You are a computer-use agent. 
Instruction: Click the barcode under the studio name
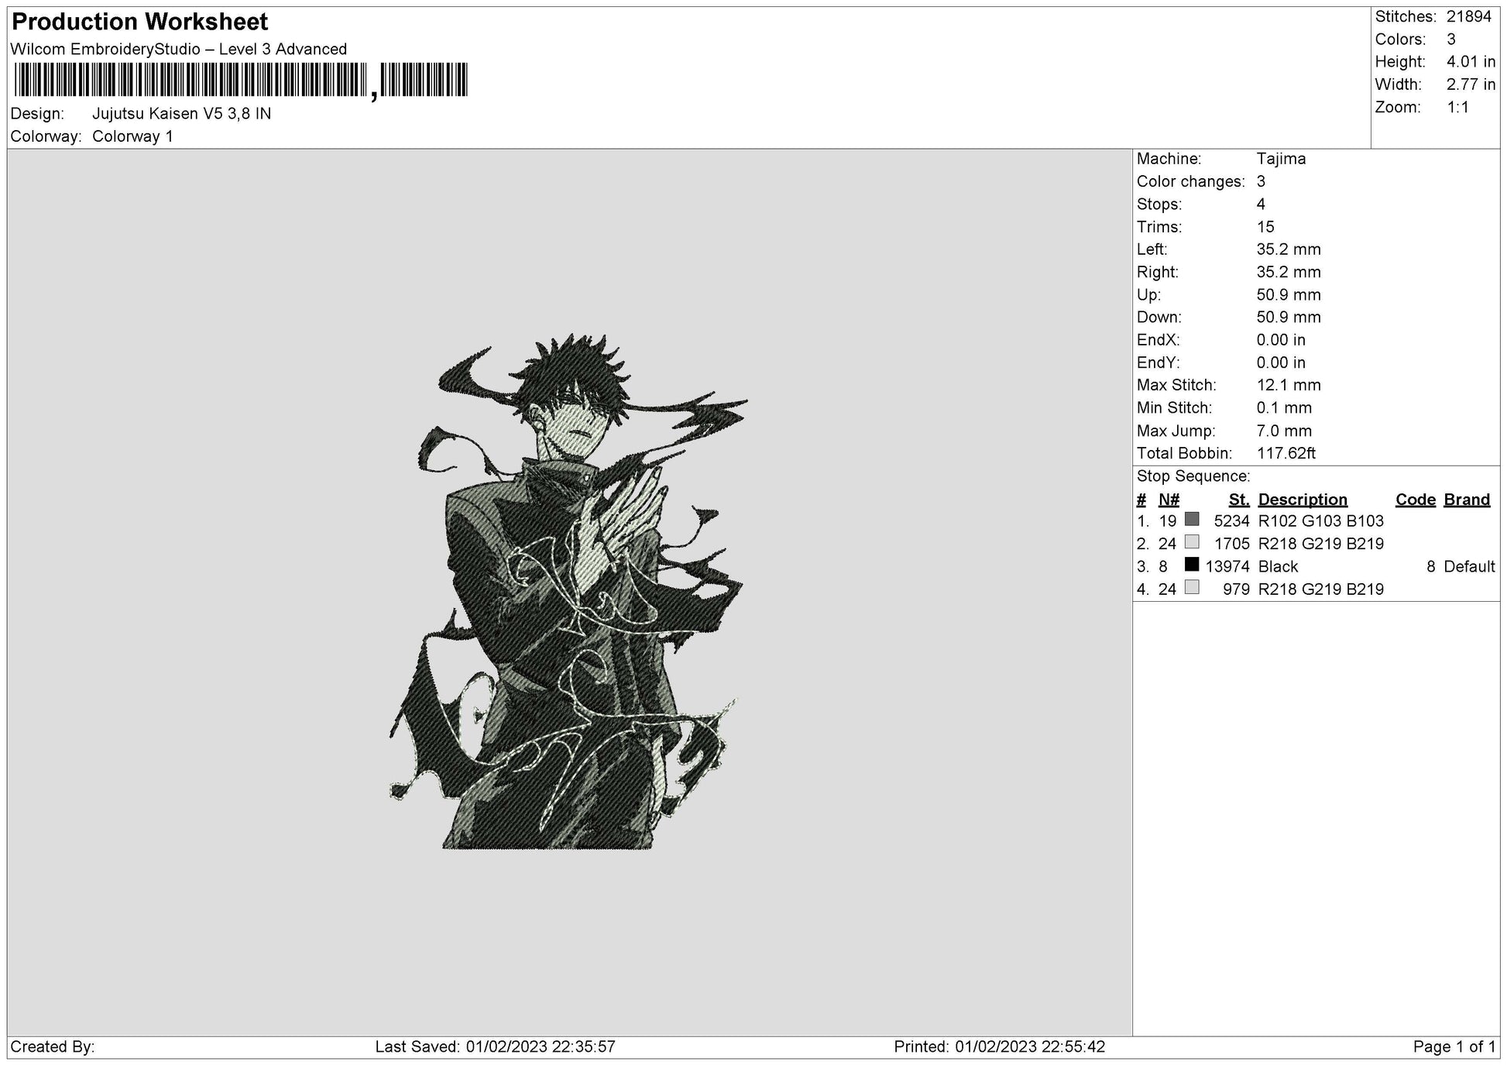tap(240, 81)
